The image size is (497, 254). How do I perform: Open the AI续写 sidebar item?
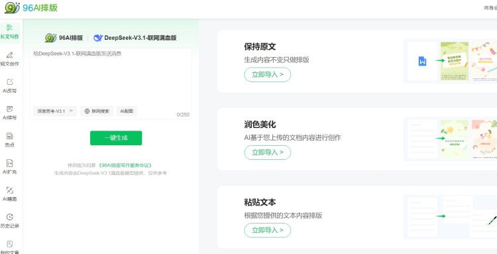tap(10, 113)
